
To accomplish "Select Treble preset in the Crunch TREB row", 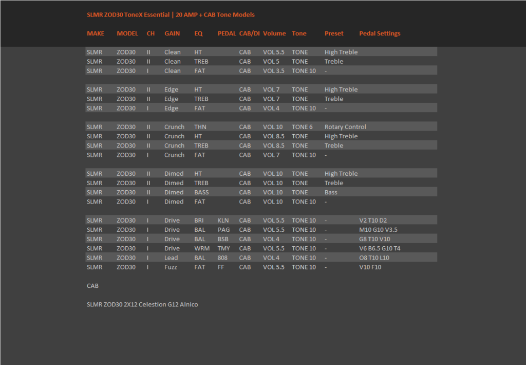I will (x=334, y=145).
